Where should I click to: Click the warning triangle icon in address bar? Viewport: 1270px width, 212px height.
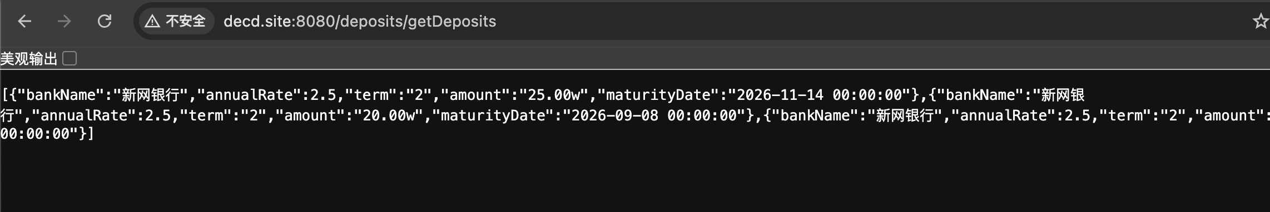tap(152, 21)
